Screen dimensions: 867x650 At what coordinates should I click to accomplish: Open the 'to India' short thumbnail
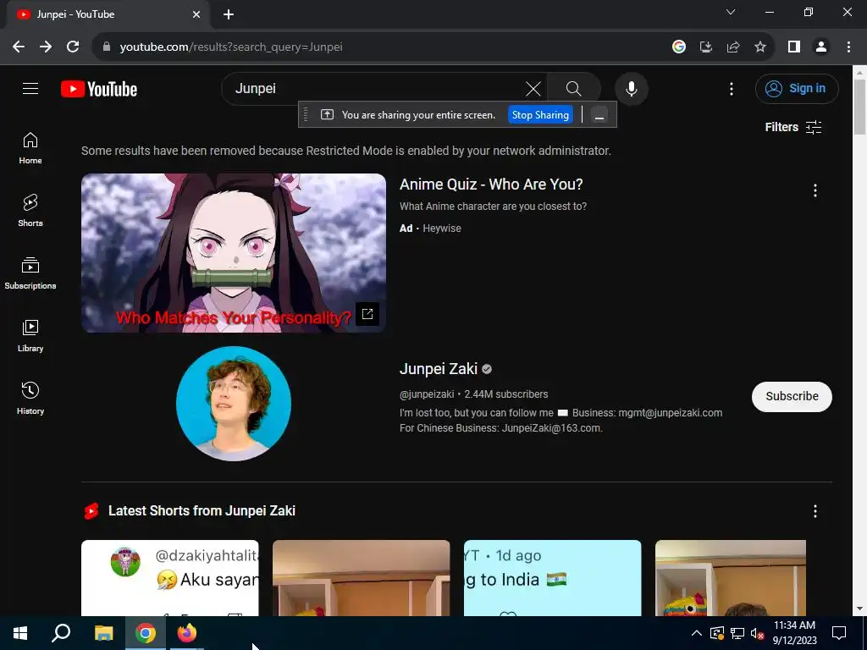[x=552, y=577]
